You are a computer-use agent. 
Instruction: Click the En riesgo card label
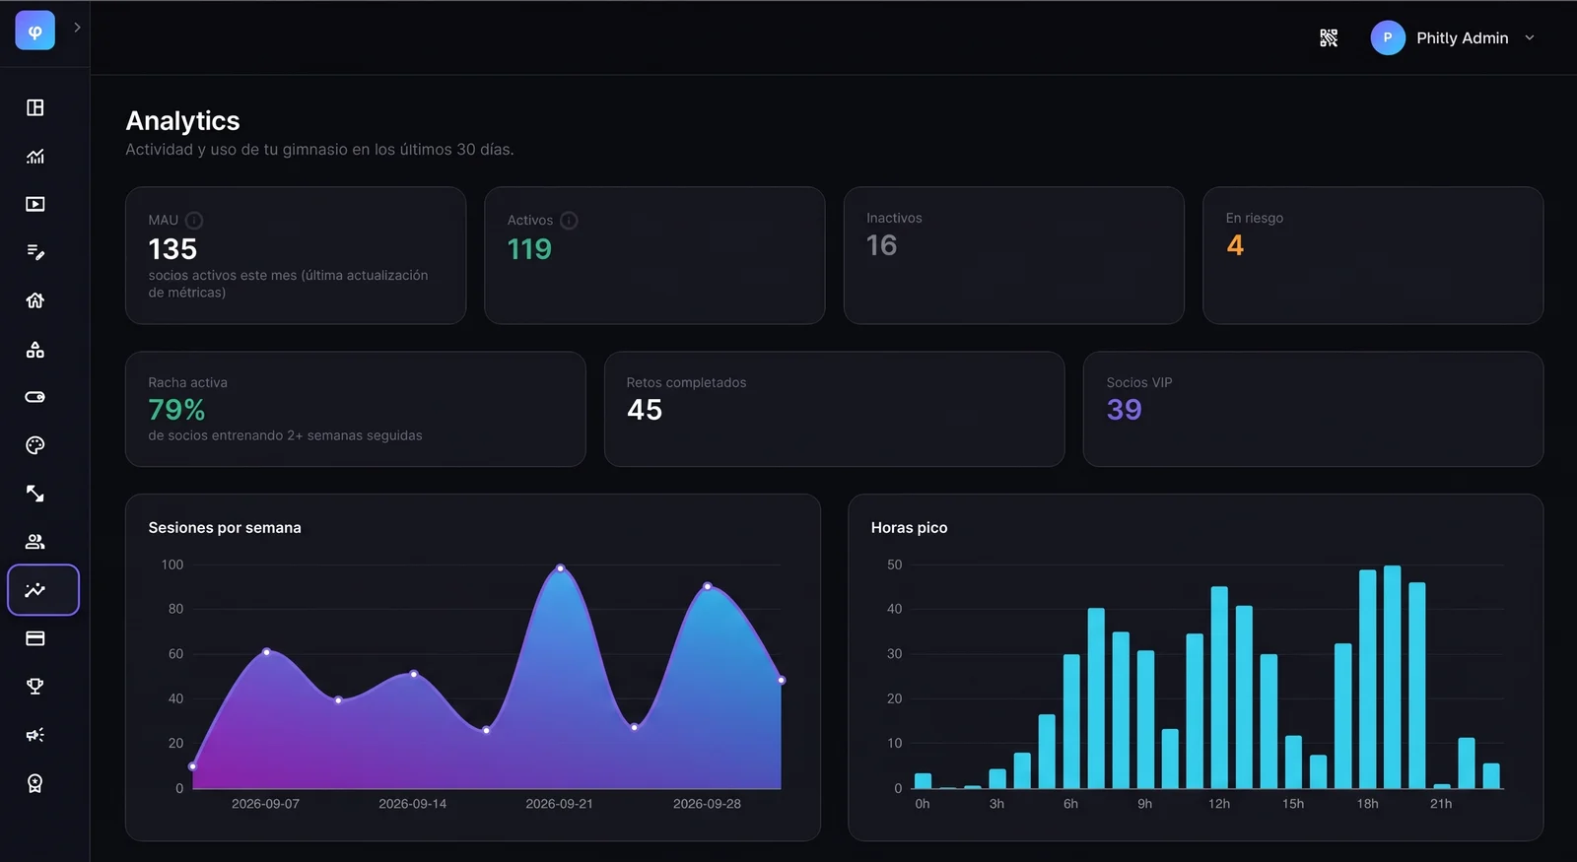coord(1254,219)
